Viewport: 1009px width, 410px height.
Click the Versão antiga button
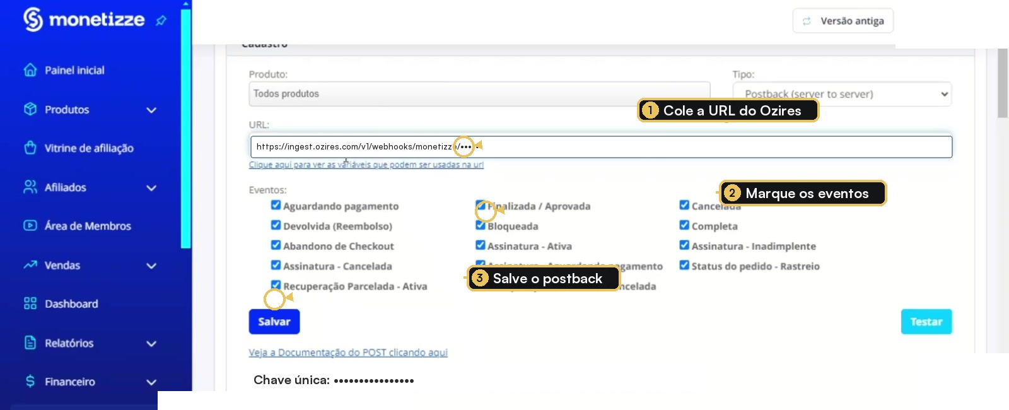click(843, 21)
